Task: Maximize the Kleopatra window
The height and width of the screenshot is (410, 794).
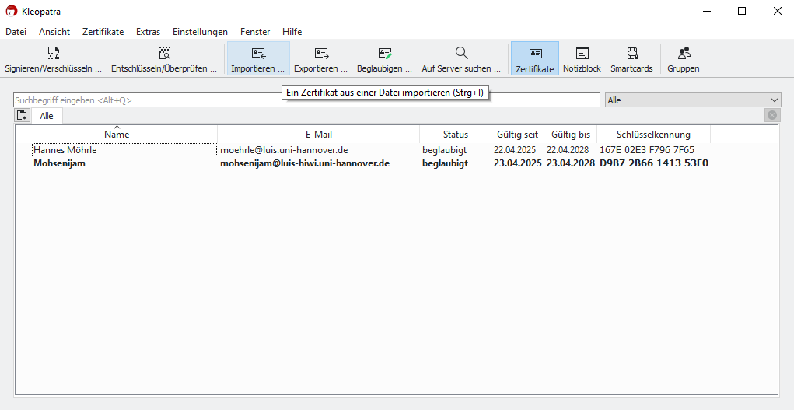Action: 742,11
